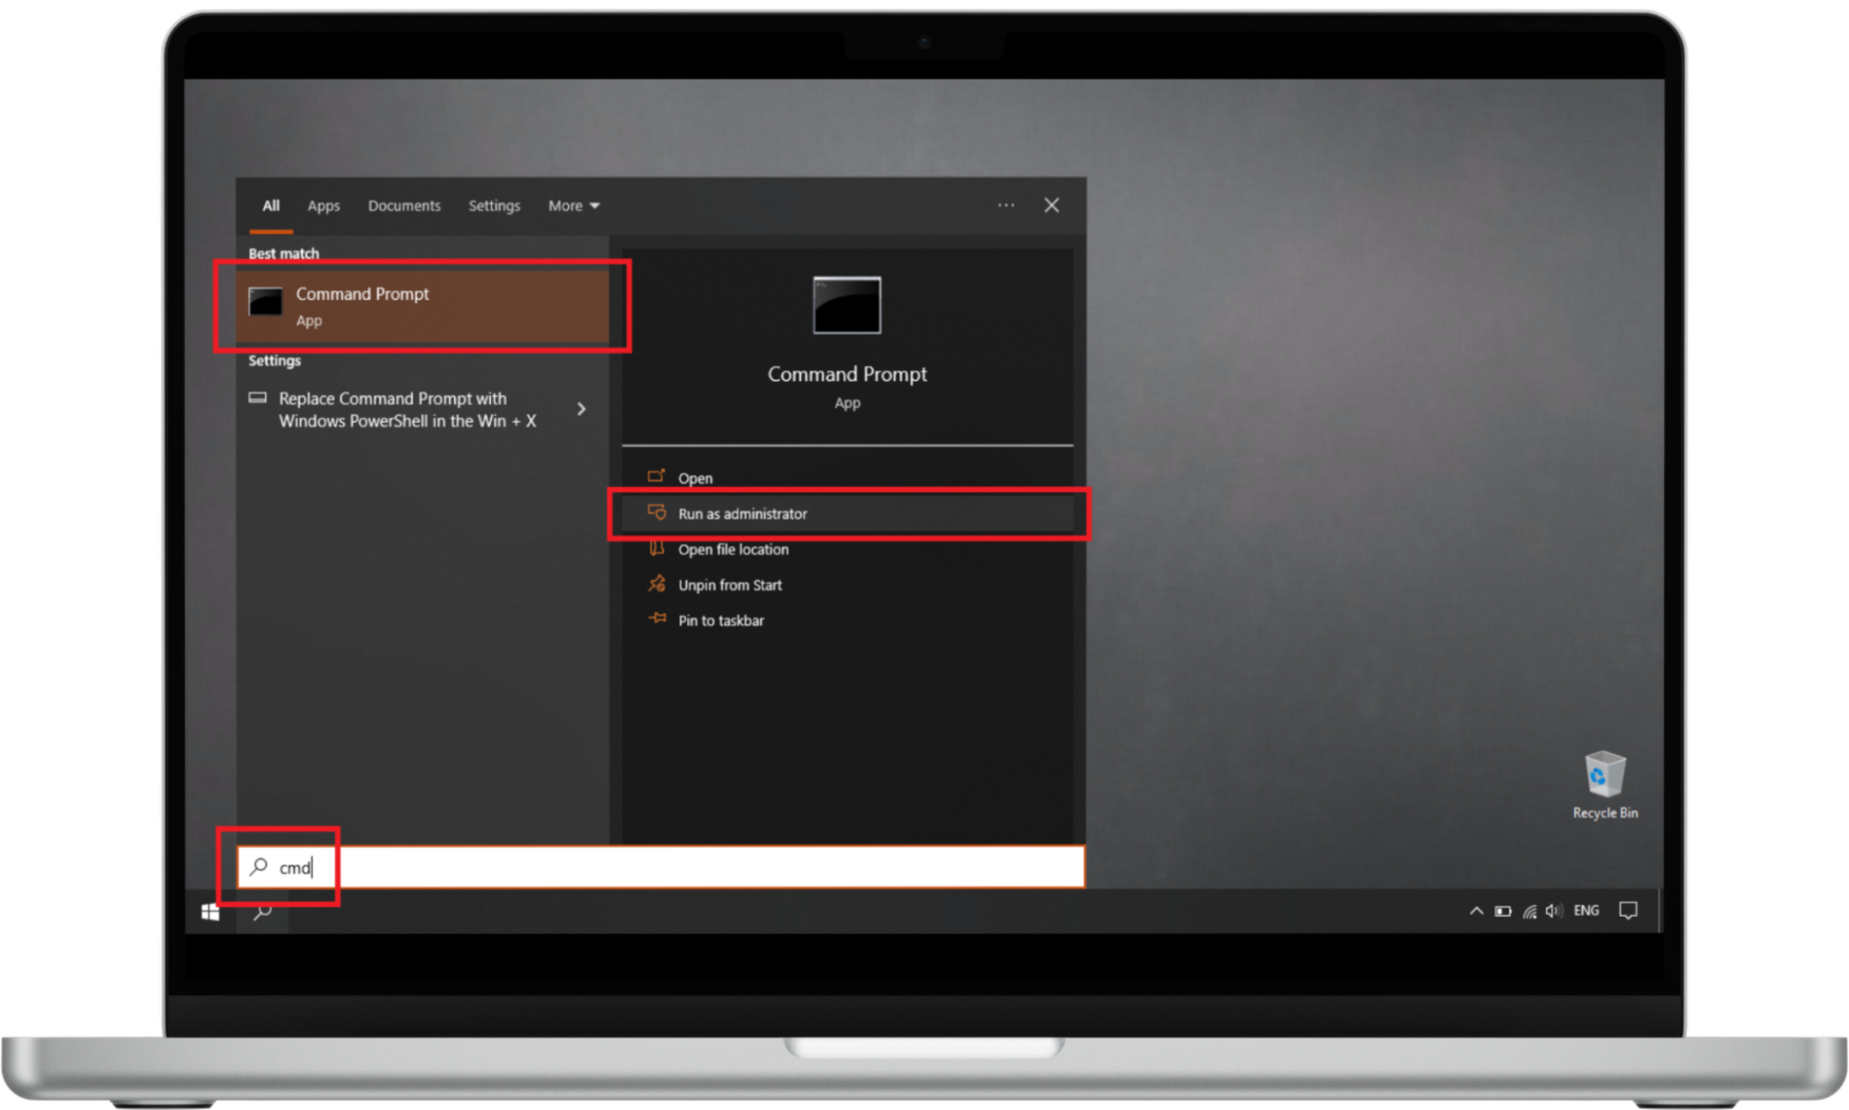Open Replace Command Prompt with PowerShell setting
Screen dimensions: 1849x1110
(407, 410)
